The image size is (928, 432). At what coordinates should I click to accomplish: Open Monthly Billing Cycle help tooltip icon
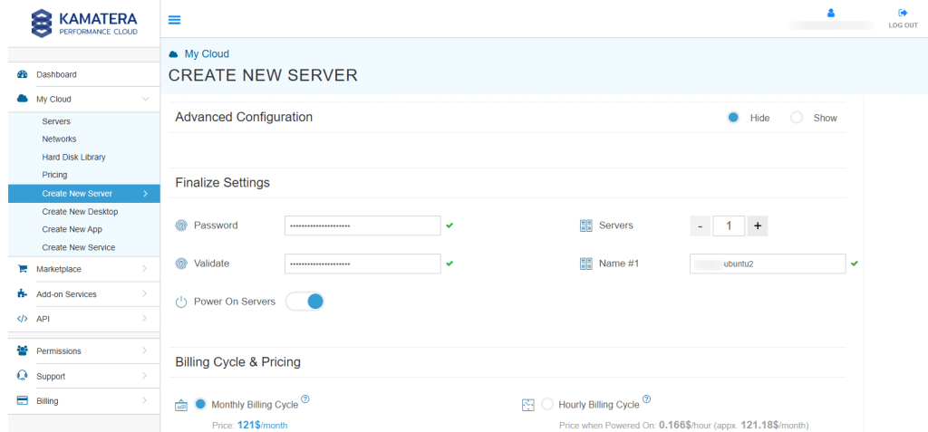(305, 399)
